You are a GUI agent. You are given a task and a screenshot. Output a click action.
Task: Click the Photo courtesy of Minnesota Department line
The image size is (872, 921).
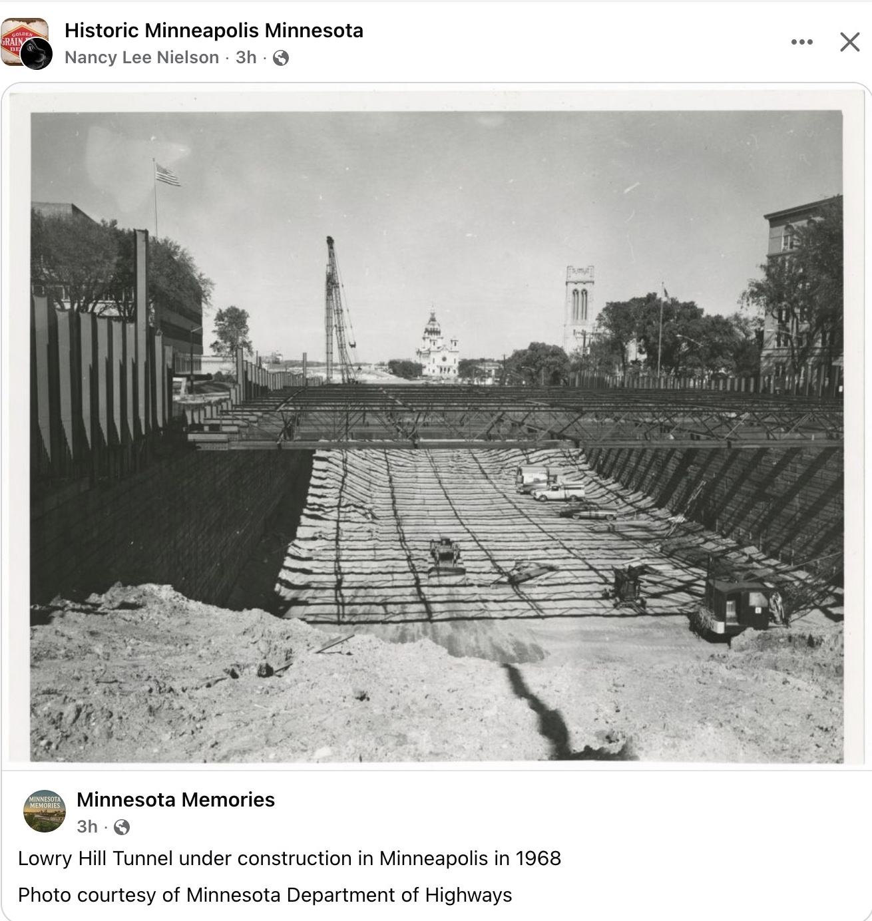(x=265, y=895)
